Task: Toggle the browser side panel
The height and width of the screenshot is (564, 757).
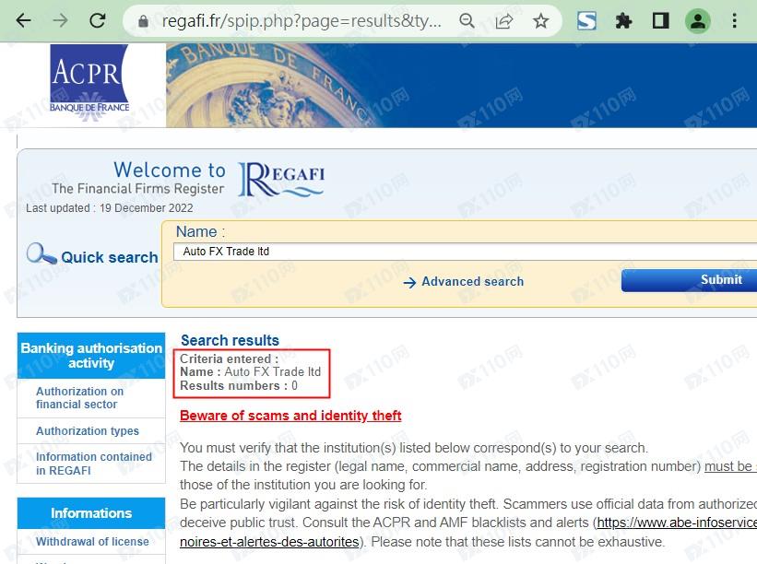Action: coord(660,20)
